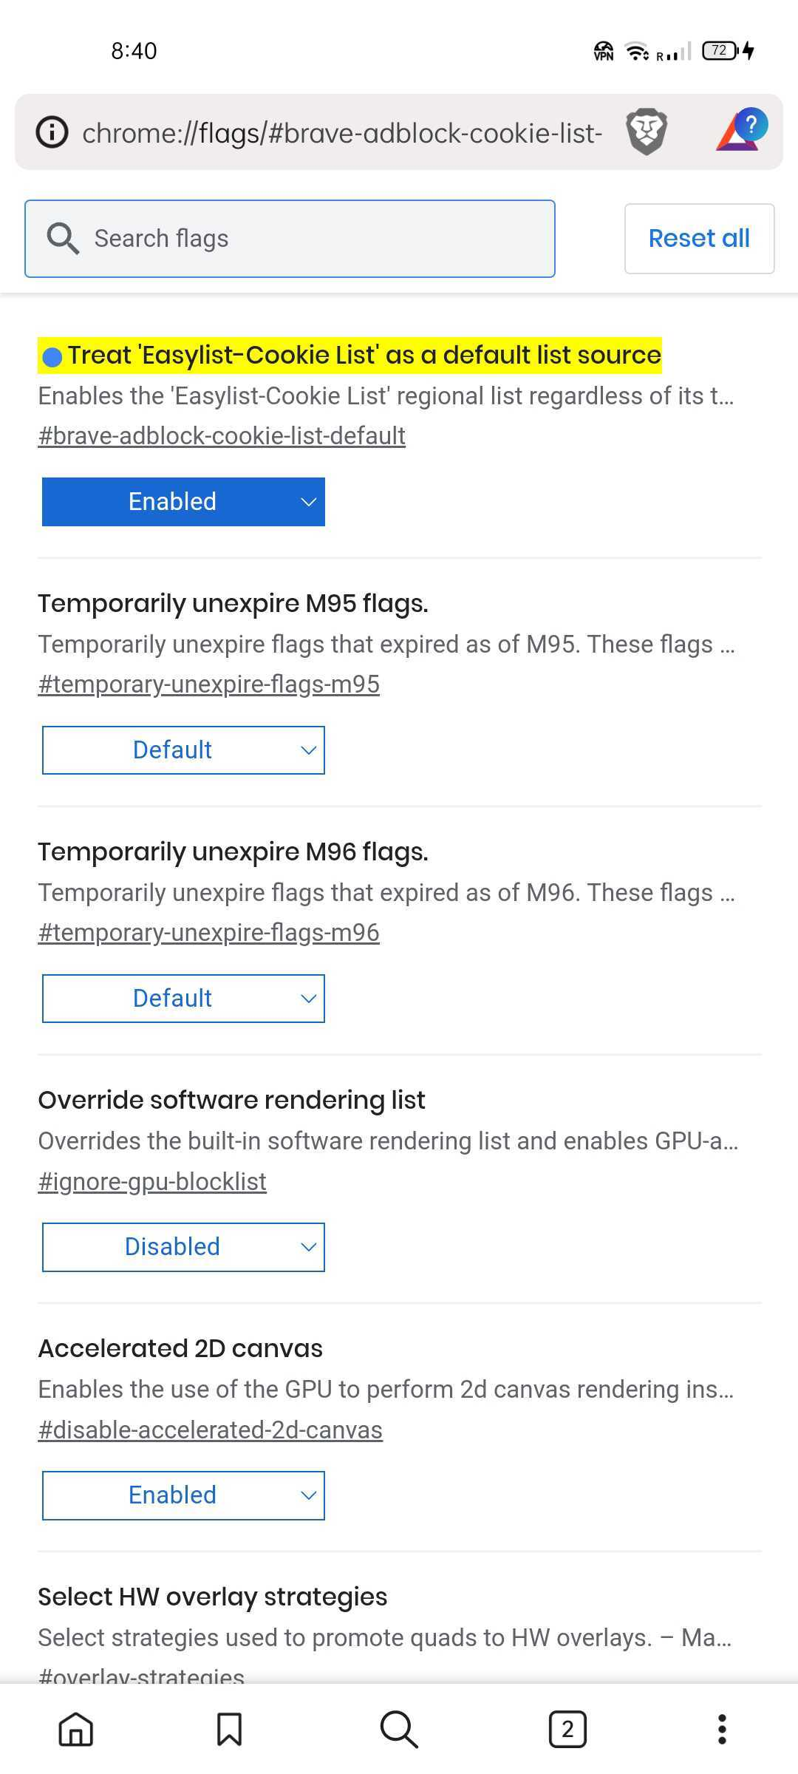Open Brave Shields via the lion icon

pyautogui.click(x=647, y=132)
